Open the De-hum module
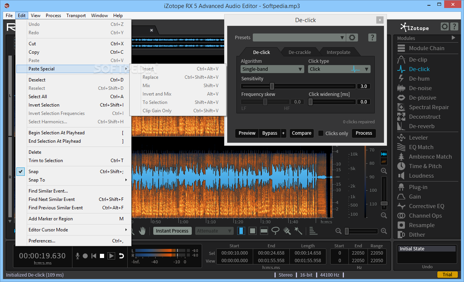Screen dimensions: 464x282 [x=413, y=79]
